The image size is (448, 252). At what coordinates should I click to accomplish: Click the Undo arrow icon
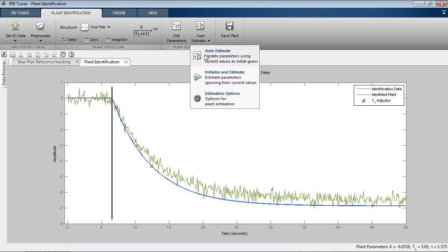coord(46,54)
